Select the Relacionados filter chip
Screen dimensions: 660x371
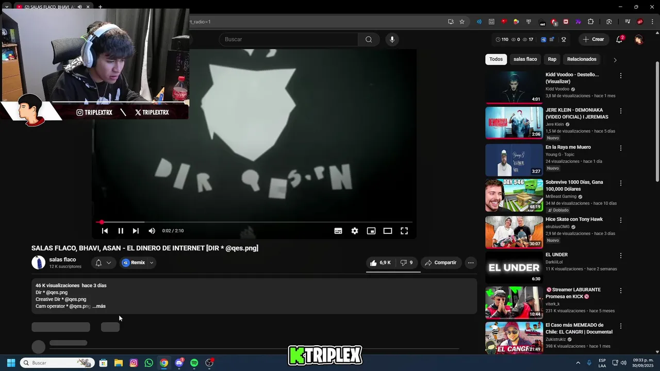click(582, 59)
